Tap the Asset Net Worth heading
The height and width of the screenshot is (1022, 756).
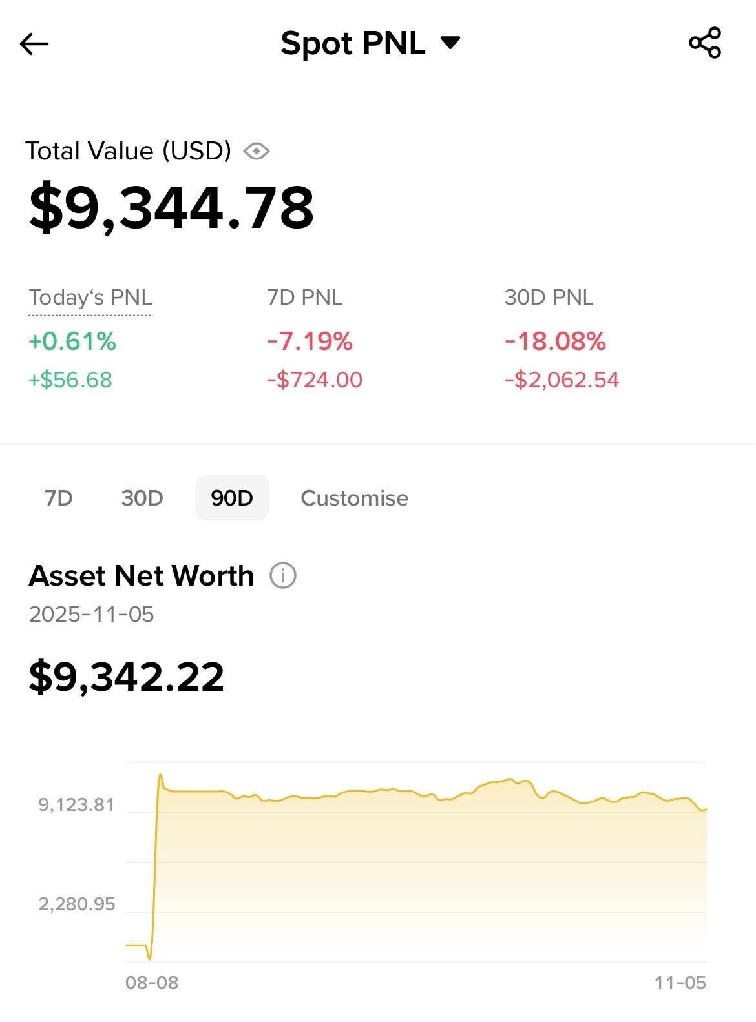pos(142,575)
